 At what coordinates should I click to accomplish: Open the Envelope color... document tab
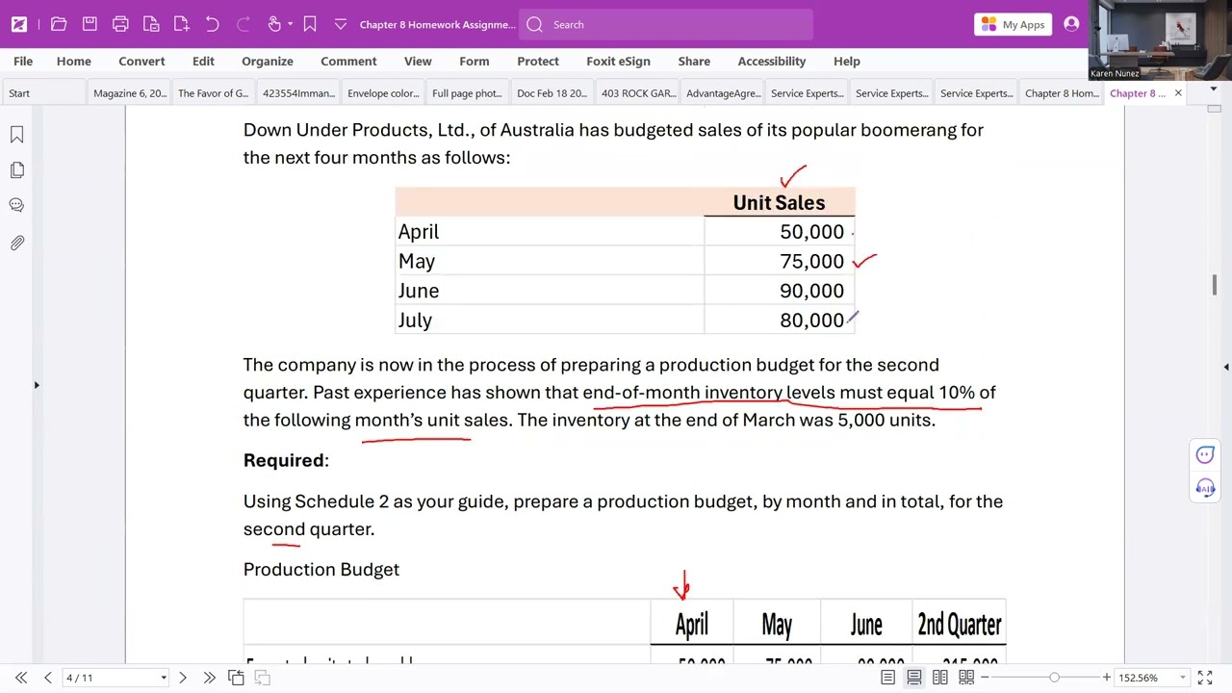coord(383,93)
